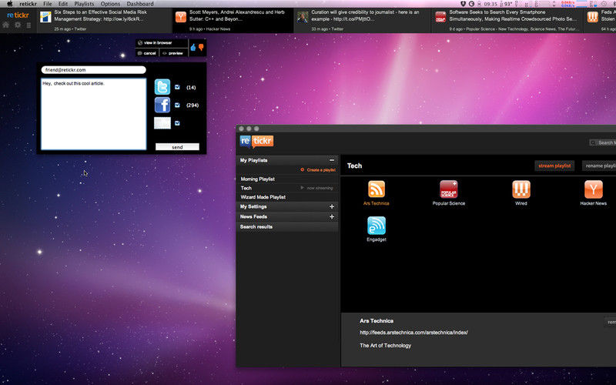Viewport: 616px width, 385px height.
Task: Click the Twitter avatar on Curation ticker item
Action: tap(303, 17)
